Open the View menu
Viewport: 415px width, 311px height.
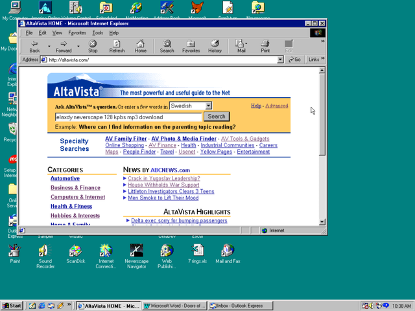(57, 33)
